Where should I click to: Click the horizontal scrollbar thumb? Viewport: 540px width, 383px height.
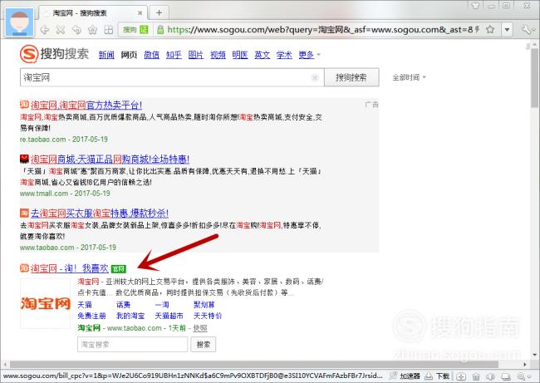[254, 364]
